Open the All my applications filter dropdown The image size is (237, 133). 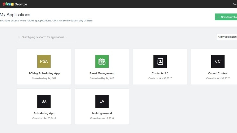coord(227,37)
